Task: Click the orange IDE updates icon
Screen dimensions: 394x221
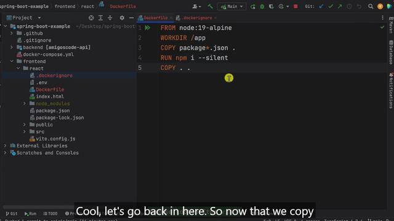Action: (380, 7)
